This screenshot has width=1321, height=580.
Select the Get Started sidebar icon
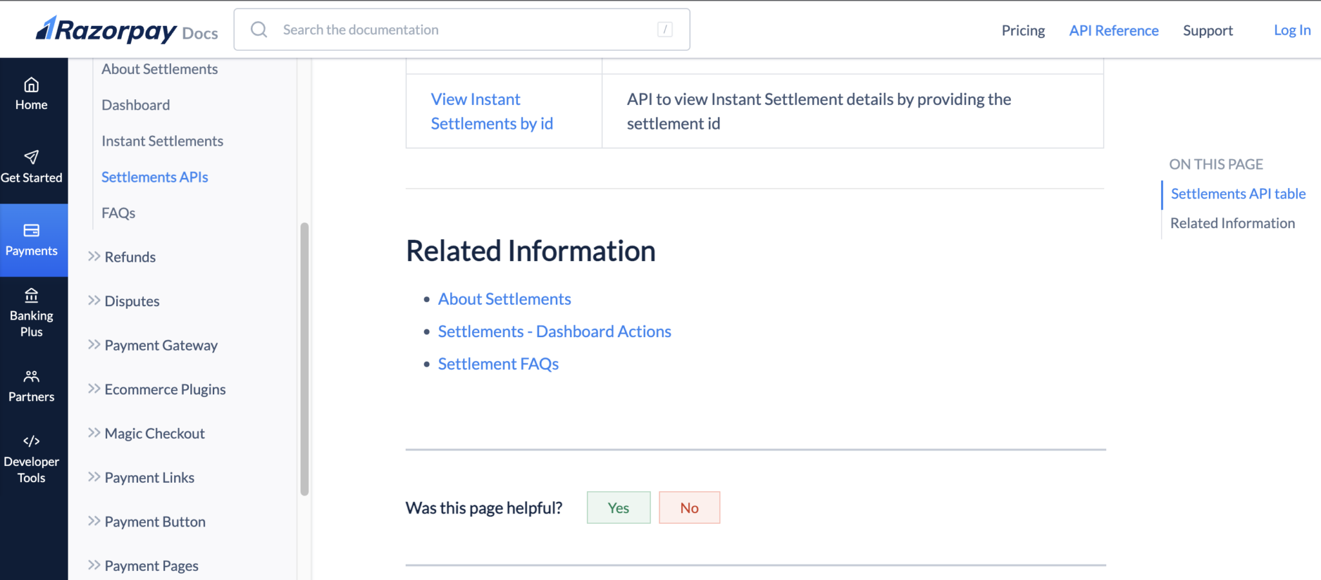[32, 166]
